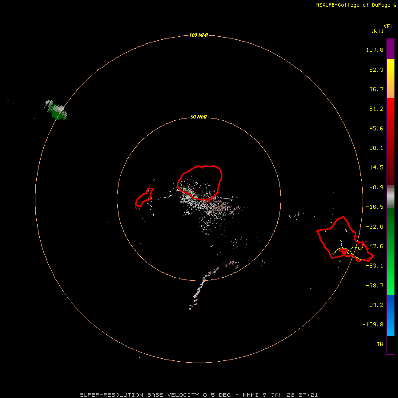Click the Super-Resolution Base Velocity caption
This screenshot has width=398, height=398.
(x=199, y=395)
